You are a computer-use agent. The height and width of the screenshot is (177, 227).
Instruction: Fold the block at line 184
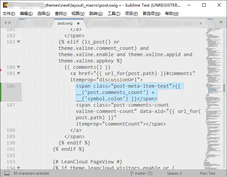pos(18,67)
